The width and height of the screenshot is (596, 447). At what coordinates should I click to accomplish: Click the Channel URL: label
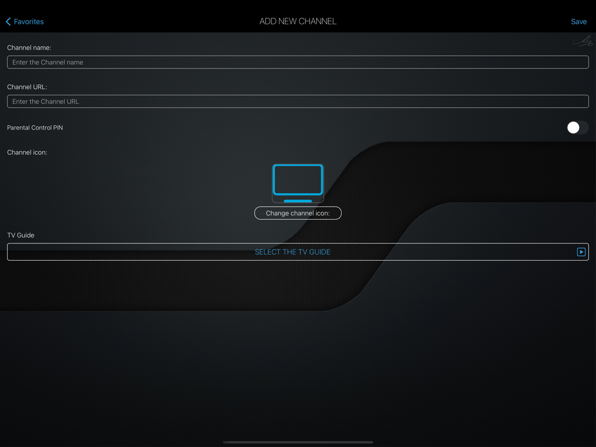pyautogui.click(x=27, y=87)
